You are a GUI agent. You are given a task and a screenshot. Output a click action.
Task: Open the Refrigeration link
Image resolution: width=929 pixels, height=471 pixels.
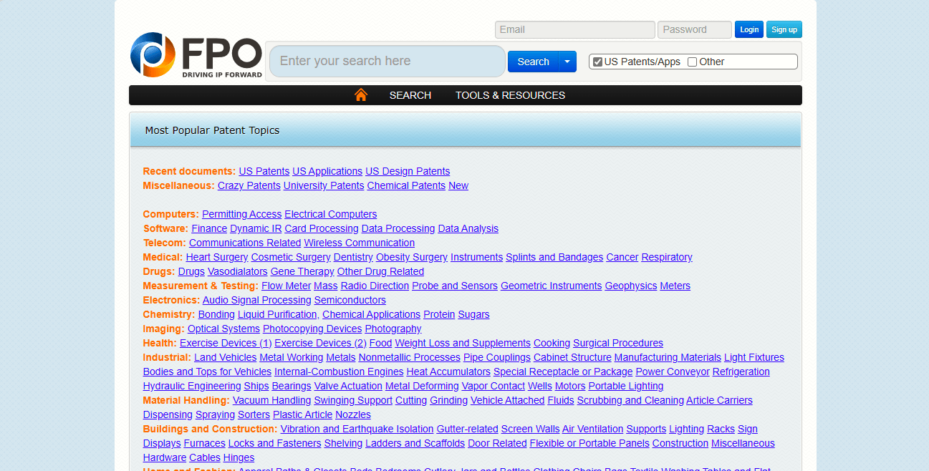coord(741,372)
